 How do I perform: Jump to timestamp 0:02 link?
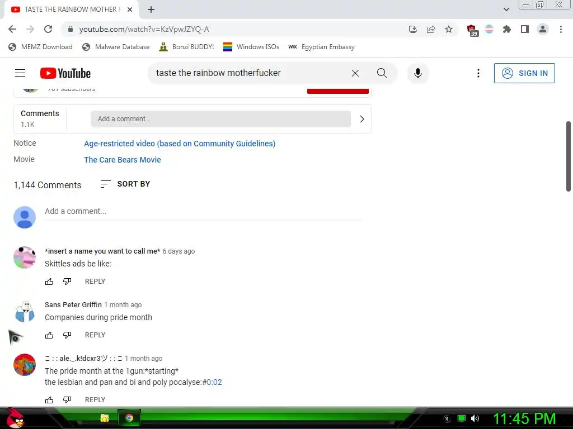click(214, 382)
